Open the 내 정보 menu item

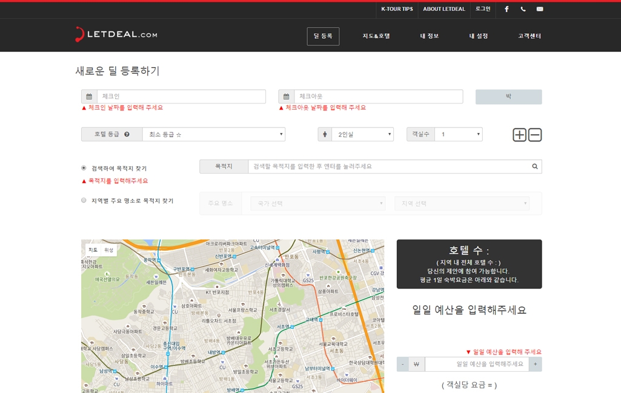click(x=430, y=36)
